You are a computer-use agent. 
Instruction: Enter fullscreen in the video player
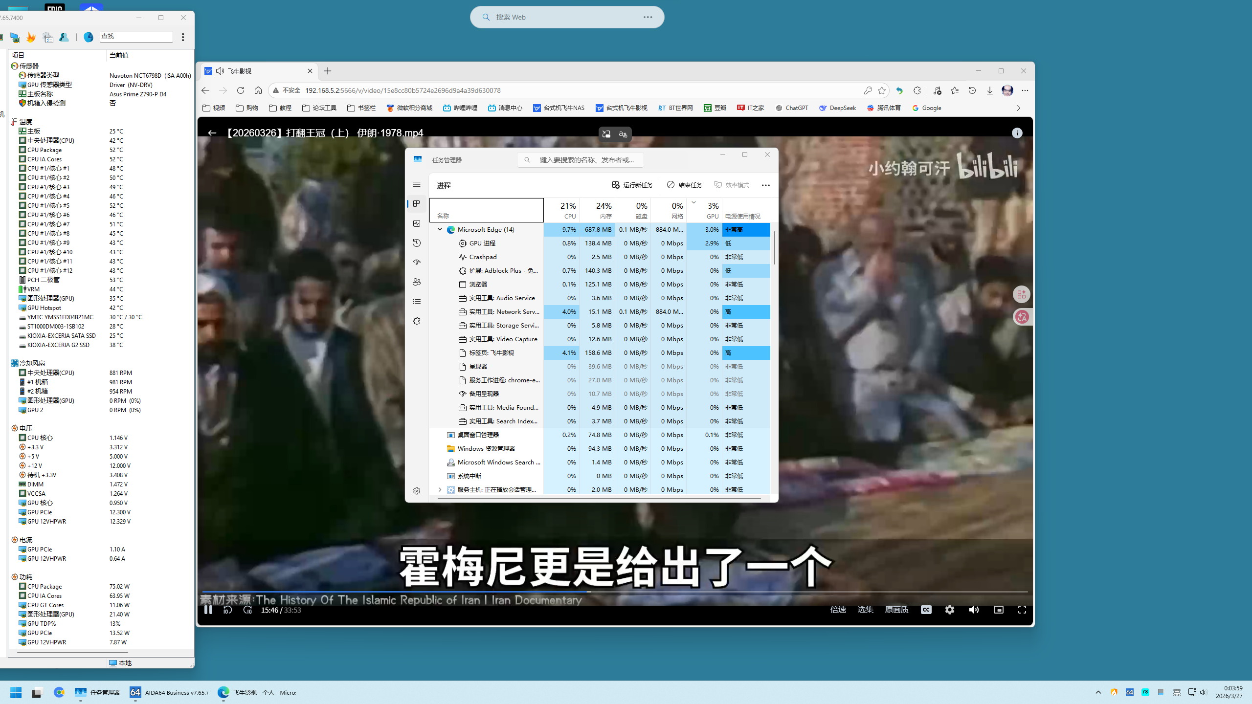click(x=1022, y=610)
